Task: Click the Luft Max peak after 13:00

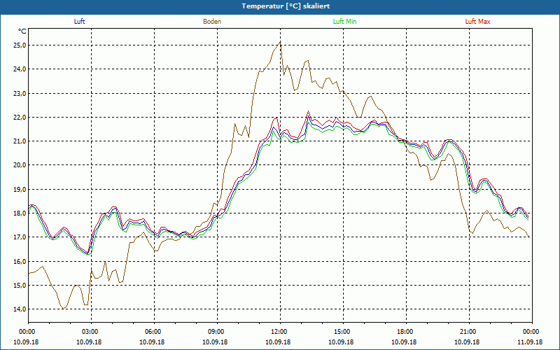Action: click(308, 111)
